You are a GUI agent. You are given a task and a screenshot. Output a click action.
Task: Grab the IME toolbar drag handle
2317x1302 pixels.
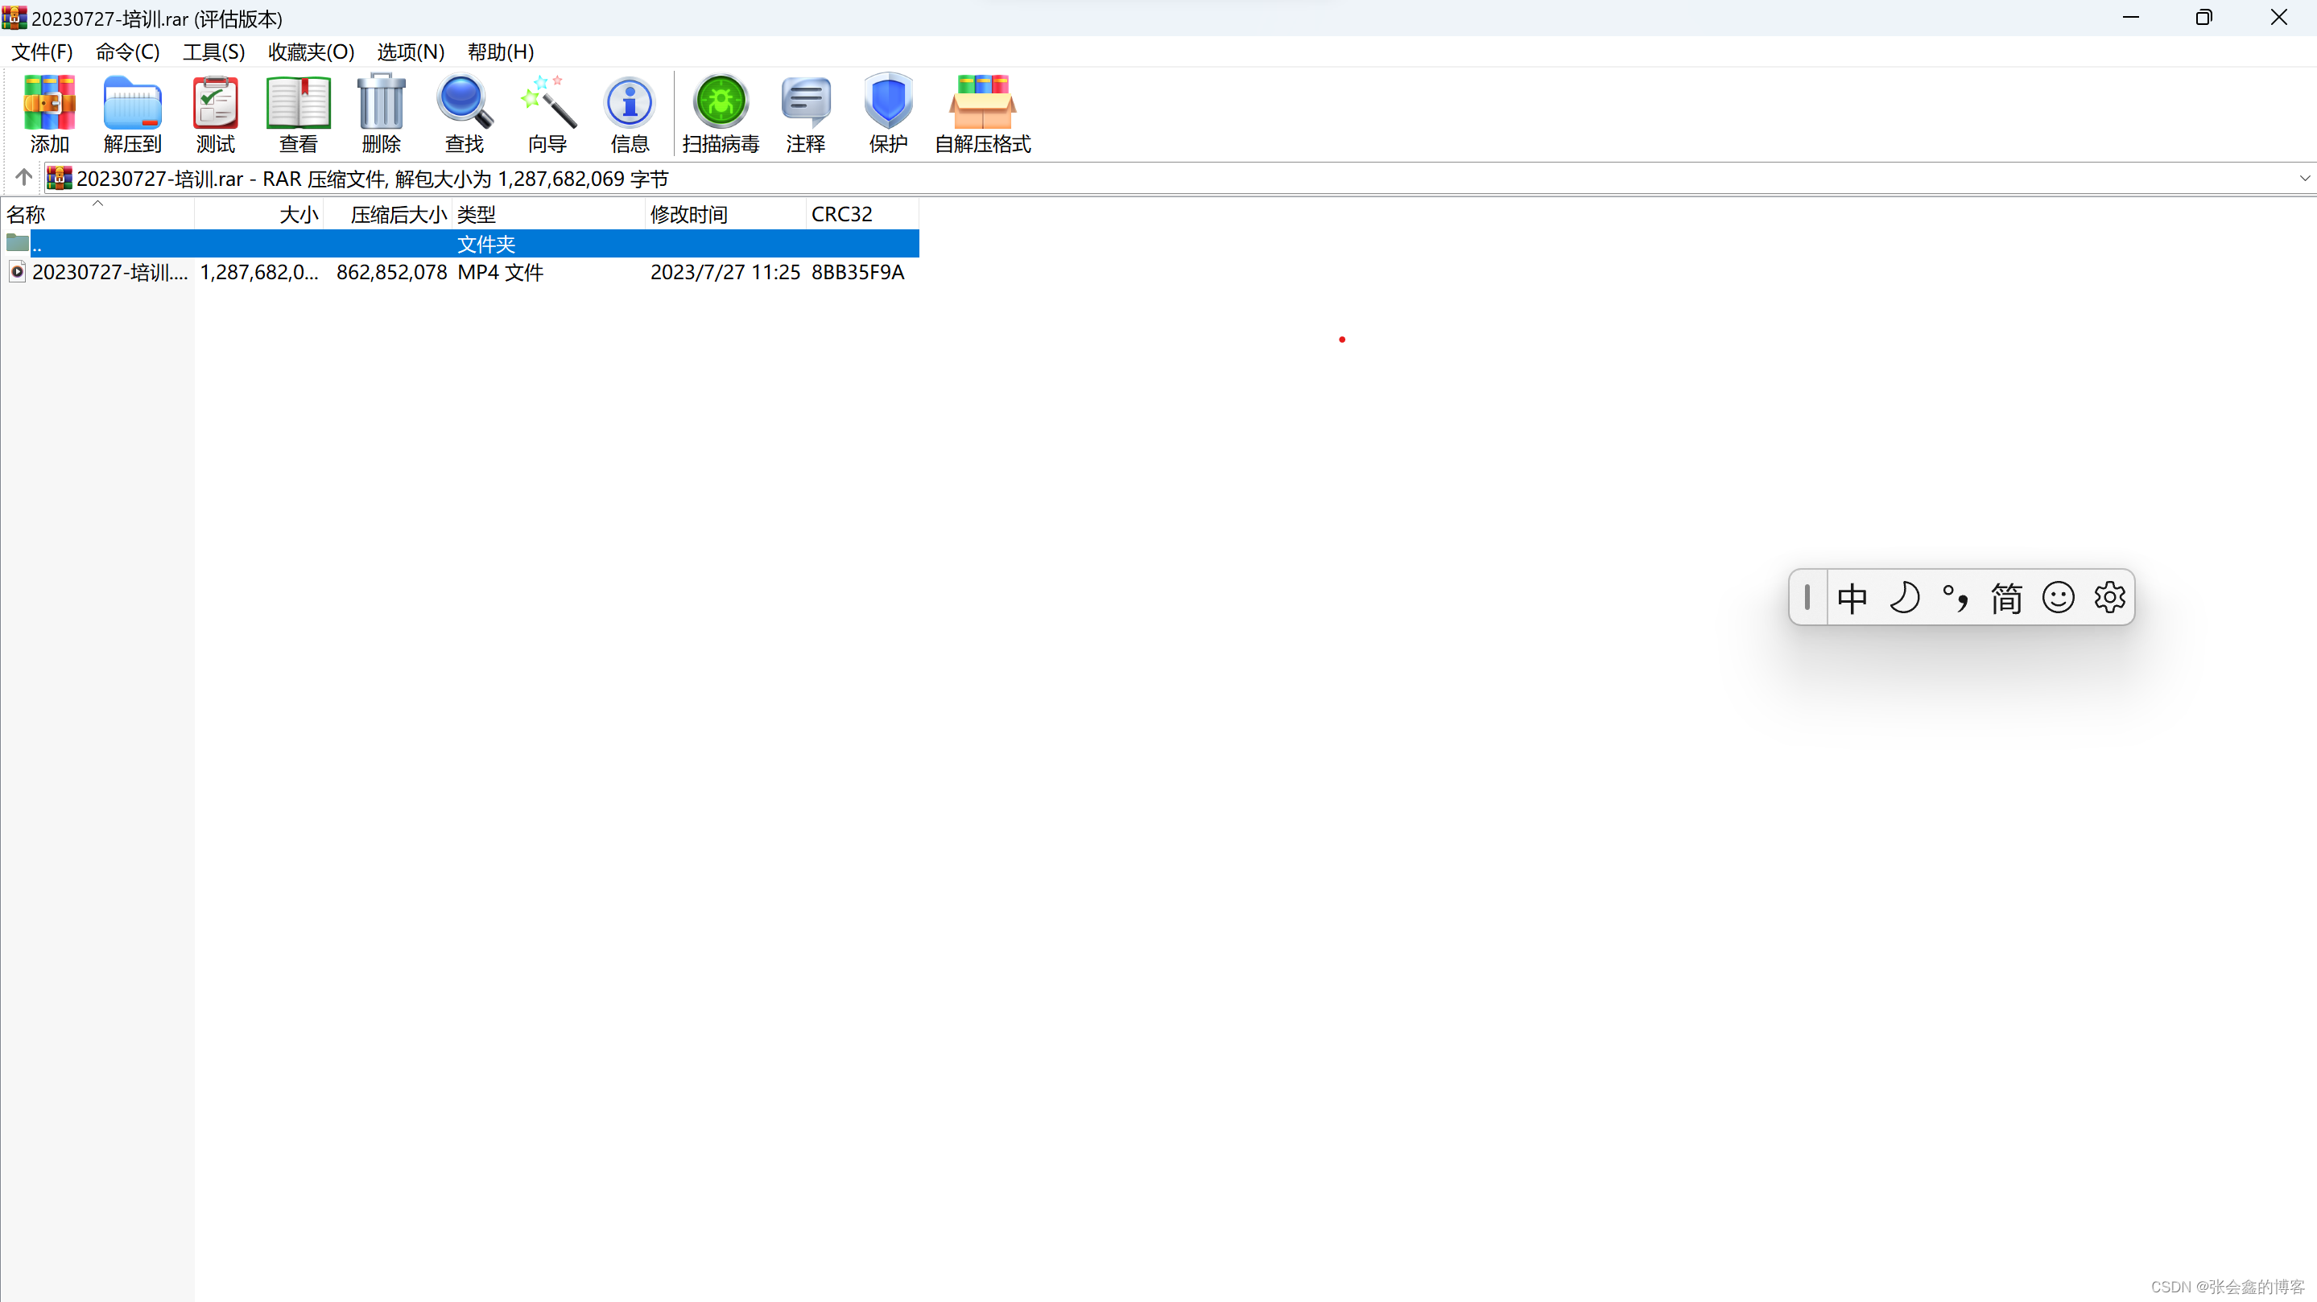(x=1807, y=597)
